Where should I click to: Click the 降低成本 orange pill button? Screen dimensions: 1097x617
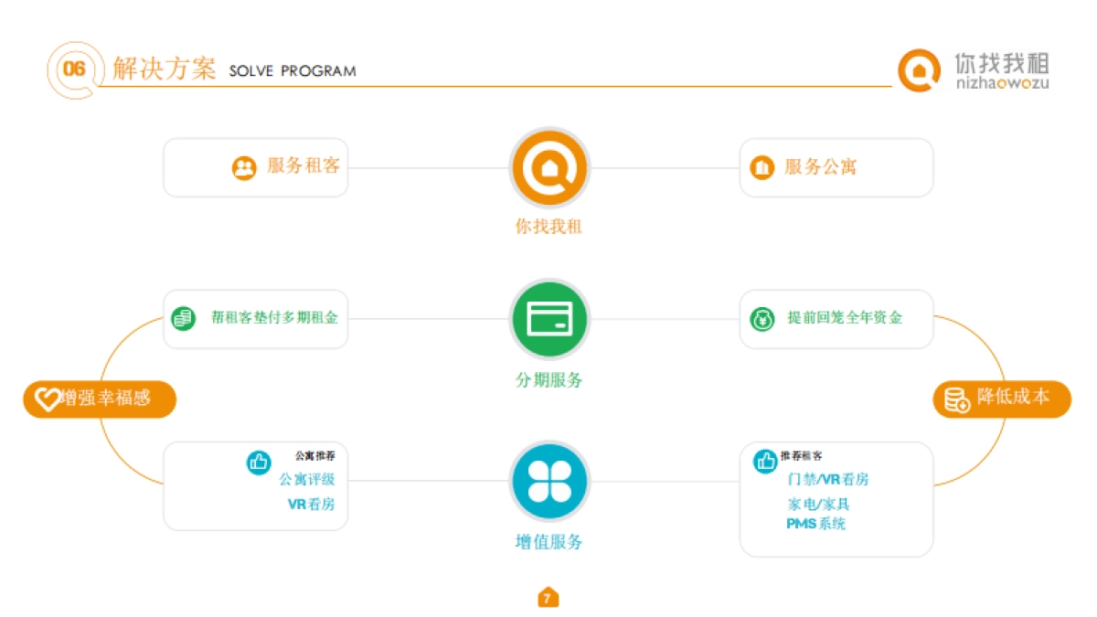1001,399
